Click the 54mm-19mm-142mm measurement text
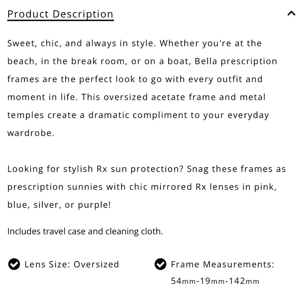The height and width of the screenshot is (298, 298). [215, 281]
